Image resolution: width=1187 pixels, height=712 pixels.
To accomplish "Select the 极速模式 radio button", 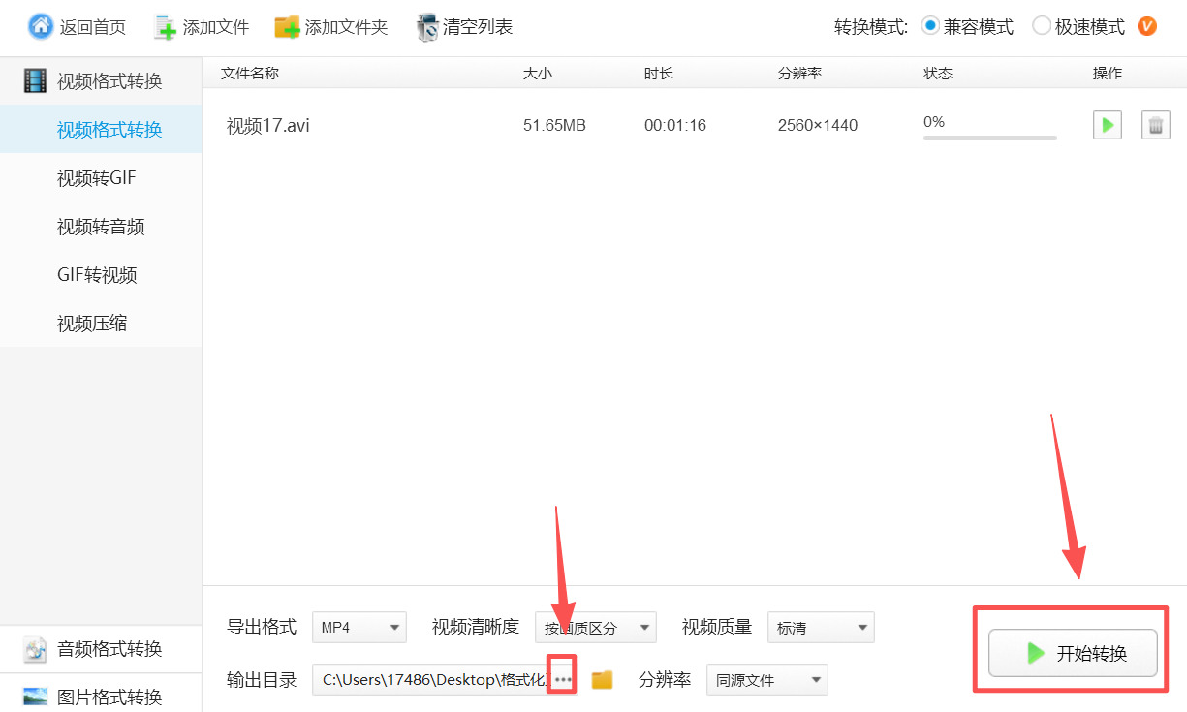I will pos(1042,26).
